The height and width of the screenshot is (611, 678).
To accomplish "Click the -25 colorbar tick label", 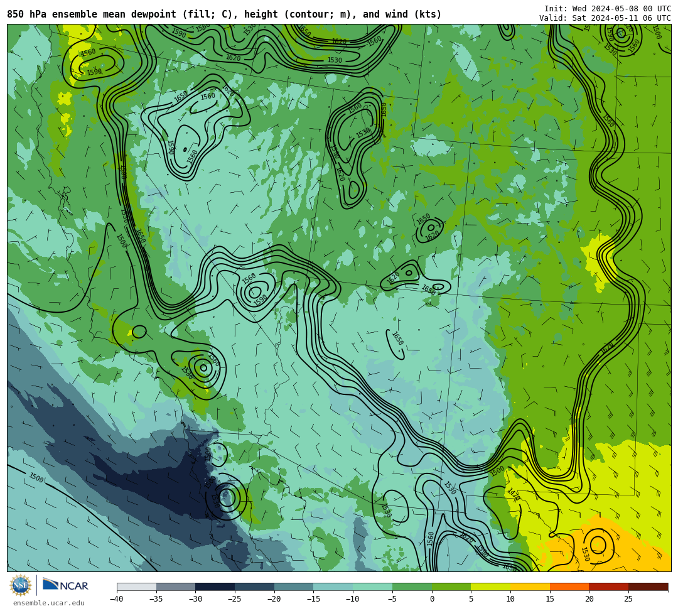I will coord(234,599).
